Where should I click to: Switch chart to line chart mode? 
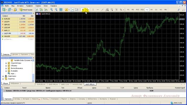coord(46,10)
